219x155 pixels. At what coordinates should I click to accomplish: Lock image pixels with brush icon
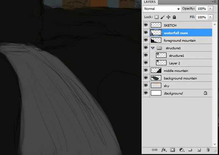coord(162,17)
